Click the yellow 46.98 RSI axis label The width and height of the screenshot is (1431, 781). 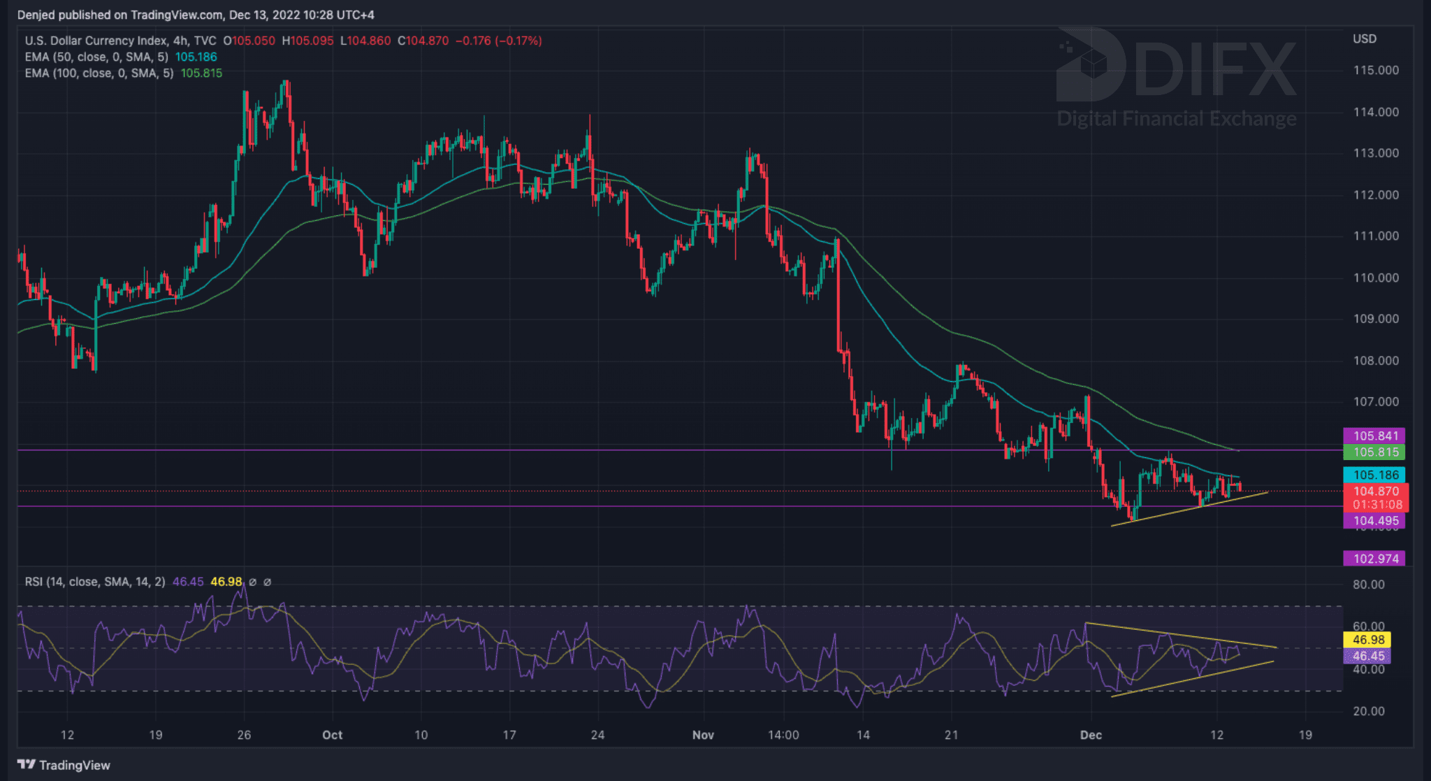coord(1367,640)
